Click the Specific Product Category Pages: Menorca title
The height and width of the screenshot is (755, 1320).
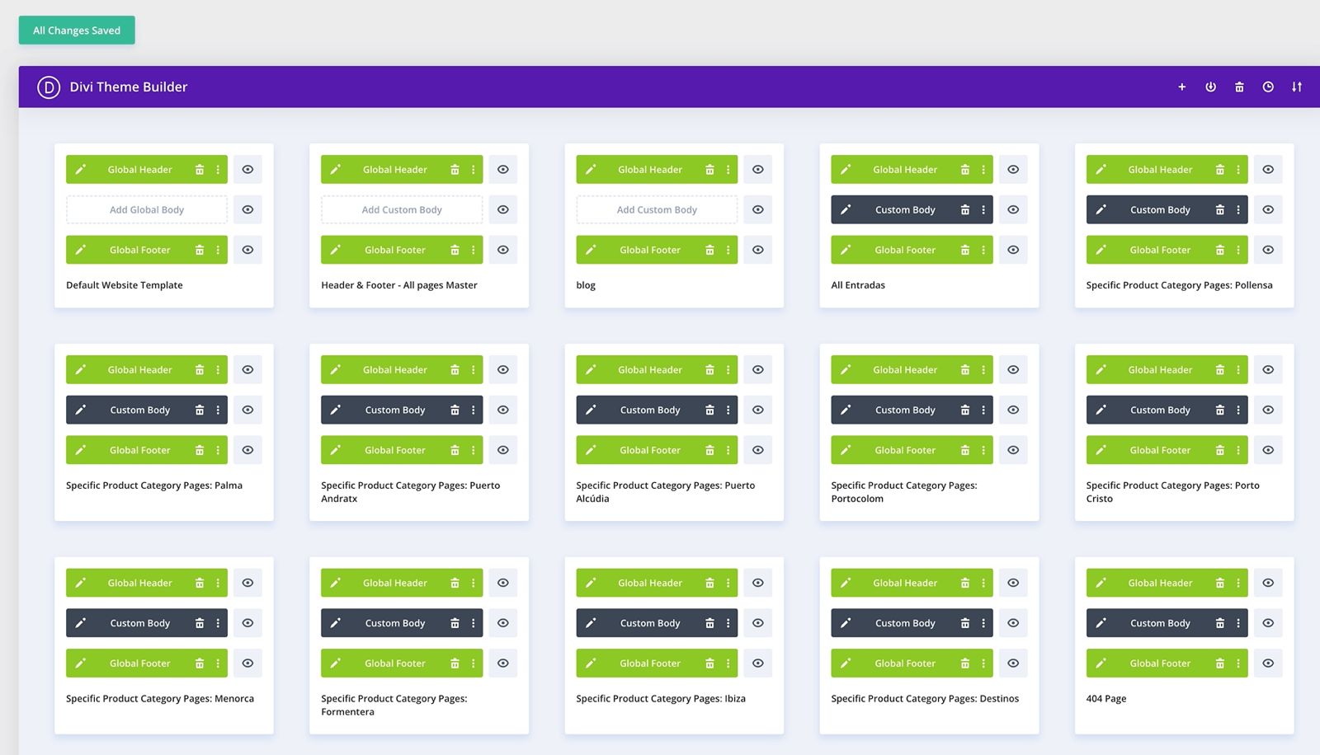pyautogui.click(x=160, y=698)
